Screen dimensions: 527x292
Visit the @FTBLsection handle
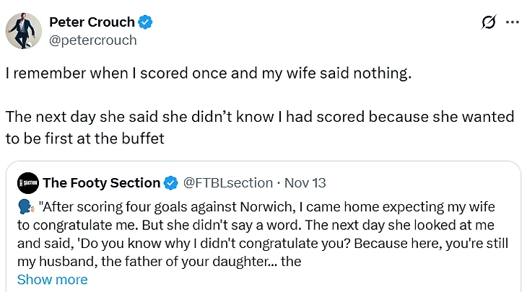coord(228,182)
